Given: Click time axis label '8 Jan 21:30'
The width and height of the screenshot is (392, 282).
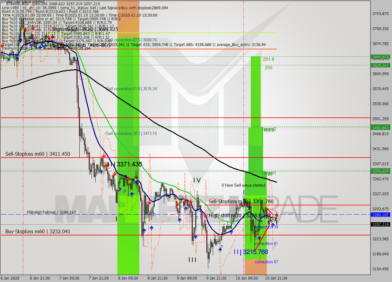Looking at the screenshot, I should tap(157, 278).
